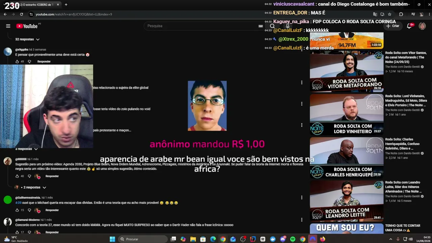This screenshot has height=243, width=432.
Task: Open a new browser tab
Action: [66, 5]
